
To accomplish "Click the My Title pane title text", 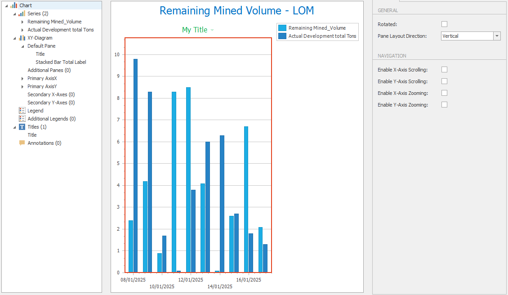I will tap(195, 30).
